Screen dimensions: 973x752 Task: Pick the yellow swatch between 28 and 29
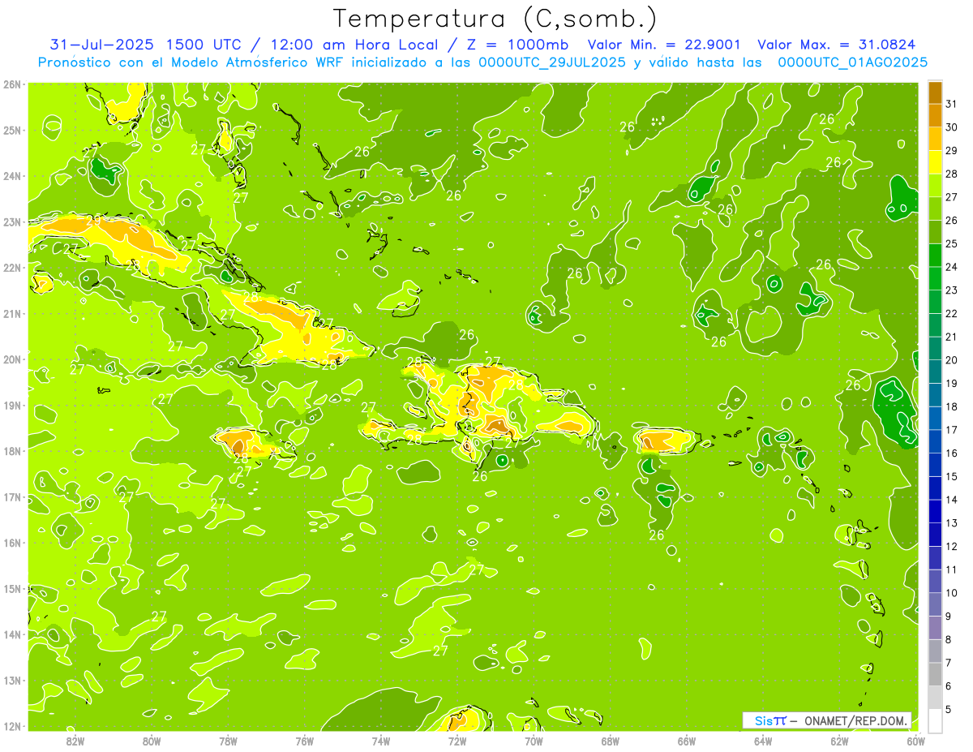935,162
